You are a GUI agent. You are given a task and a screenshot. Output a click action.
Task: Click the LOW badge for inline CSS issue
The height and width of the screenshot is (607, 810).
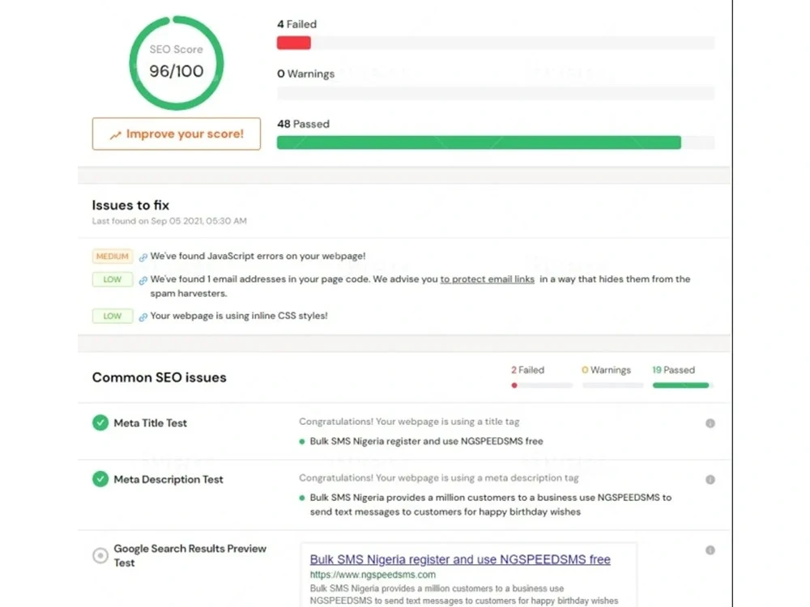[112, 316]
